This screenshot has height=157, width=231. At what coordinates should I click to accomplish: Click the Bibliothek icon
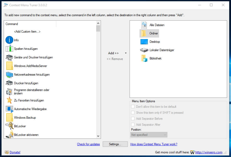(x=144, y=58)
